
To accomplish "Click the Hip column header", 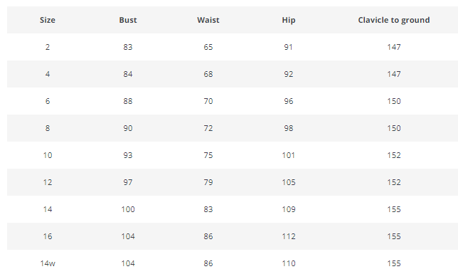I will [288, 20].
